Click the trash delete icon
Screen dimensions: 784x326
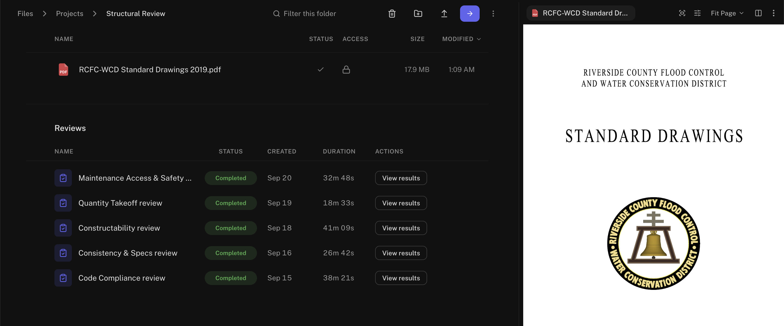pyautogui.click(x=392, y=14)
